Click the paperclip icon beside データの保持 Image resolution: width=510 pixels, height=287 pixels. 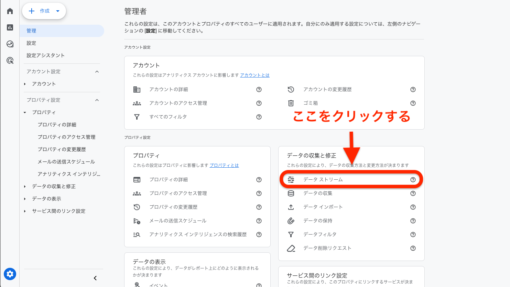coord(291,221)
